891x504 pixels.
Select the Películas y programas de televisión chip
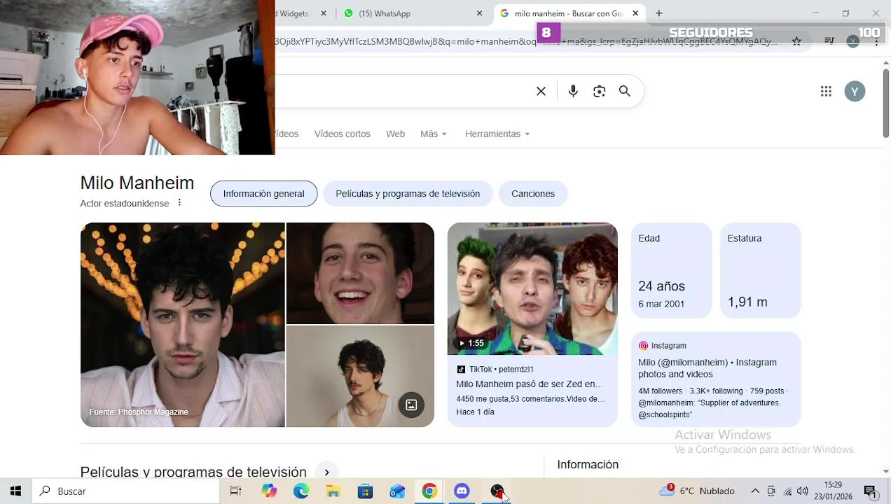coord(408,194)
